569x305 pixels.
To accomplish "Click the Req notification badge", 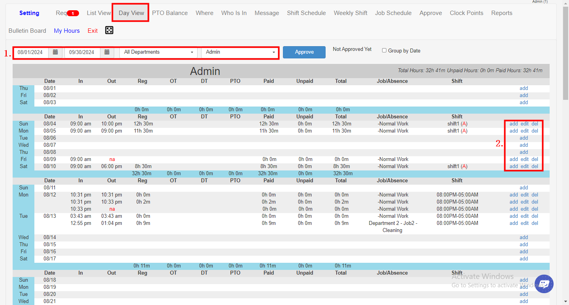I will pos(73,13).
